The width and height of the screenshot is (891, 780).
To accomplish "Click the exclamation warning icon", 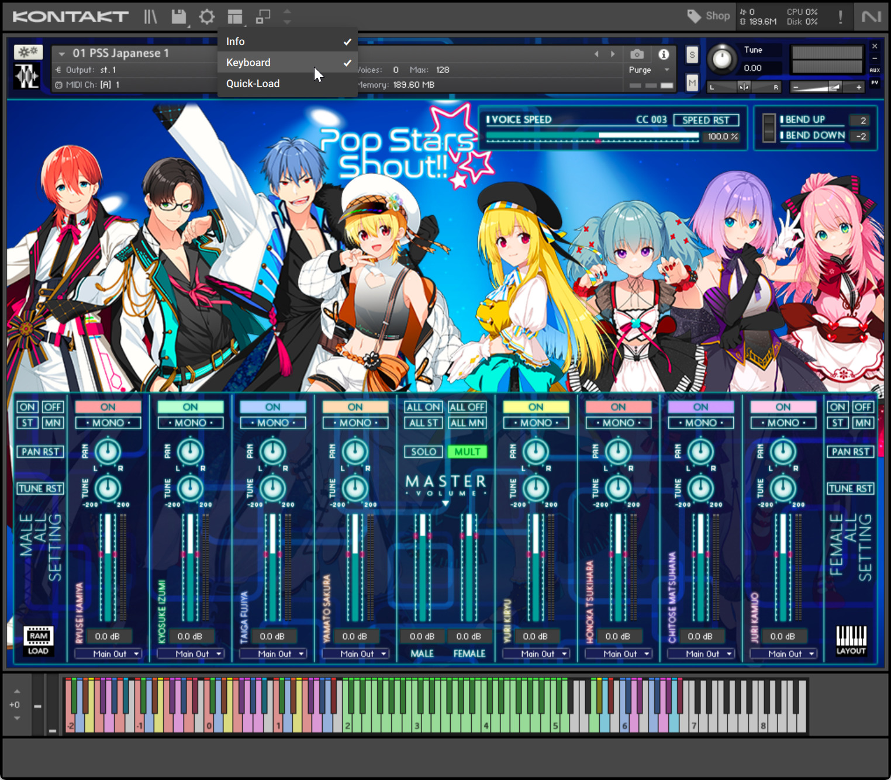I will click(841, 16).
